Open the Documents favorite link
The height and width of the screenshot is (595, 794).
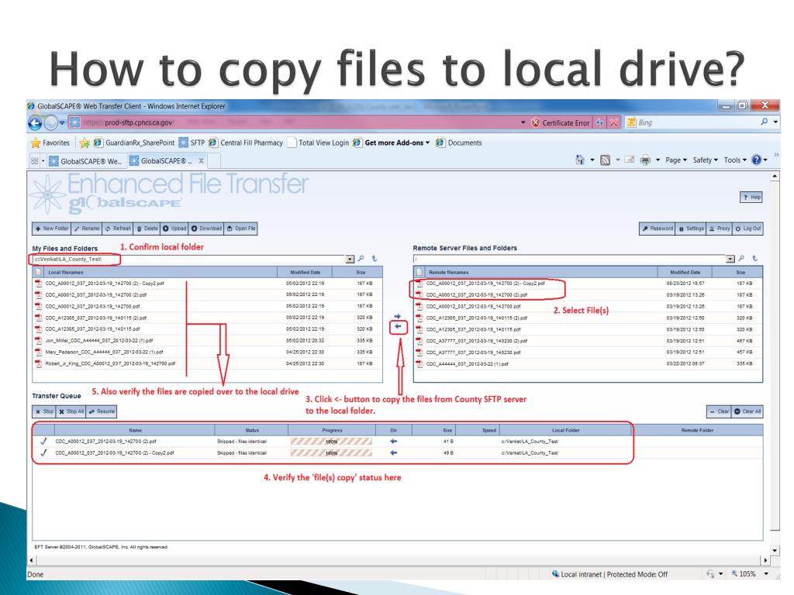pyautogui.click(x=459, y=143)
